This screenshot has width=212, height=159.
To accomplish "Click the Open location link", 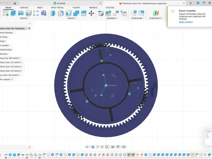I will point(186,22).
